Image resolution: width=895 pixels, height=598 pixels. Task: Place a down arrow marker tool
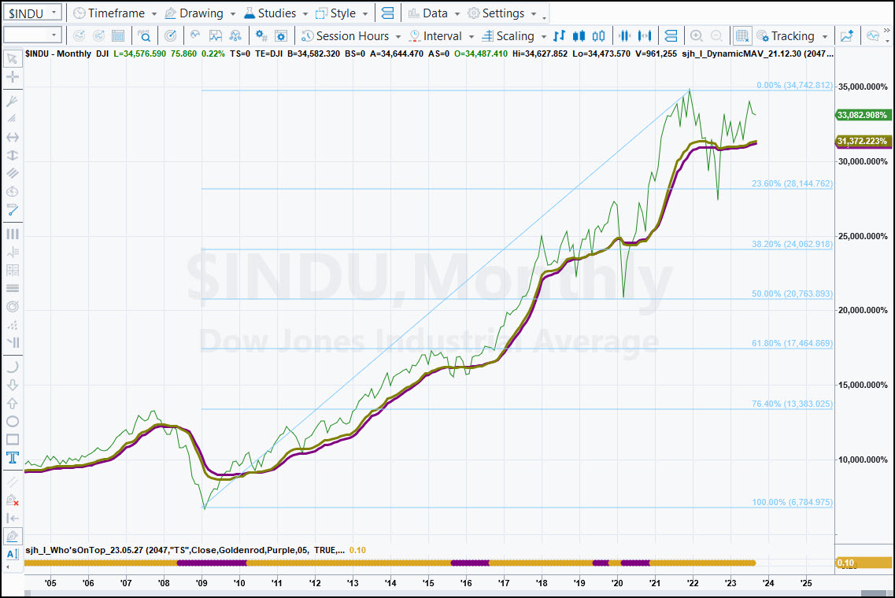pyautogui.click(x=12, y=386)
